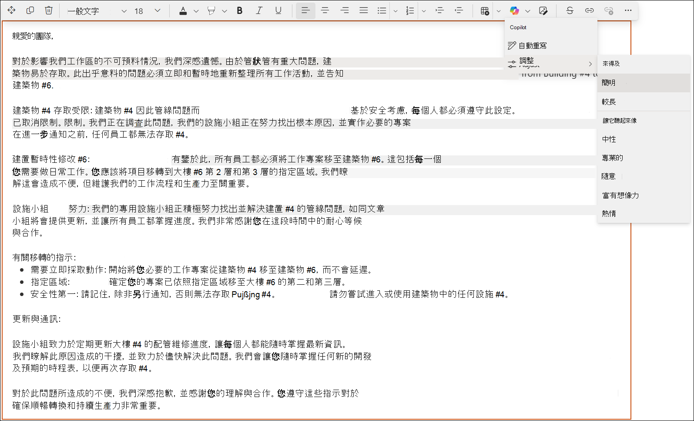The width and height of the screenshot is (694, 421).
Task: Insert a numbered list
Action: [x=410, y=11]
